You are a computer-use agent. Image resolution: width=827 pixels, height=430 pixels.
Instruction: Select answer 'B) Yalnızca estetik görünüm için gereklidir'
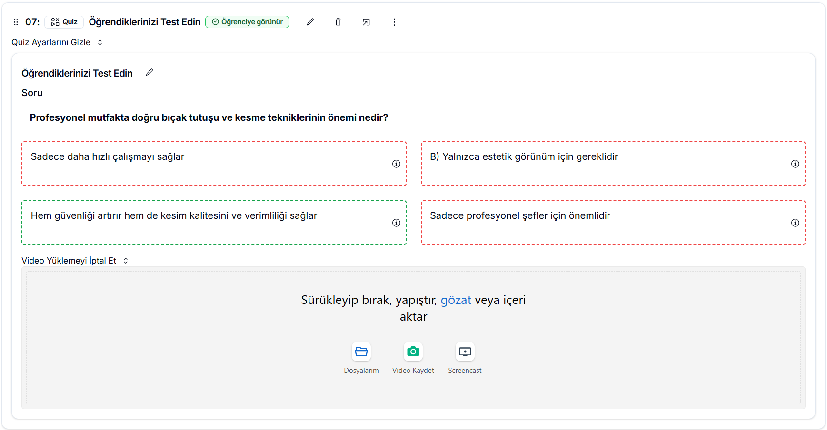coord(613,164)
